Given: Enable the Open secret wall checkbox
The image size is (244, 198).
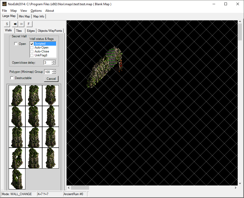Looking at the screenshot, I should tap(16, 44).
